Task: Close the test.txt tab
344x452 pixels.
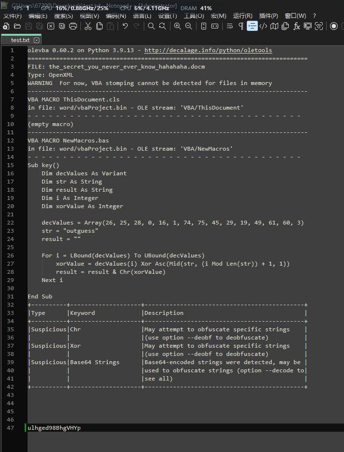Action: (36, 40)
